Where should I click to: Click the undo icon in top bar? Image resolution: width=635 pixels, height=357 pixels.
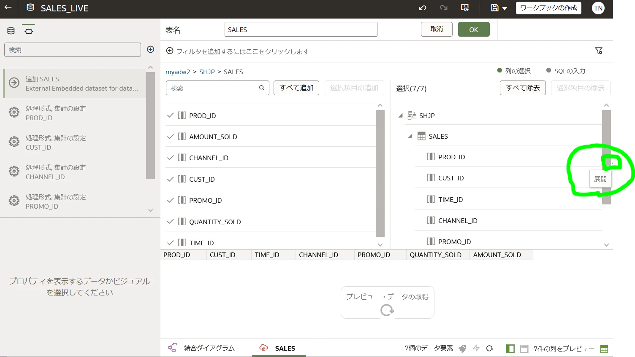tap(422, 8)
